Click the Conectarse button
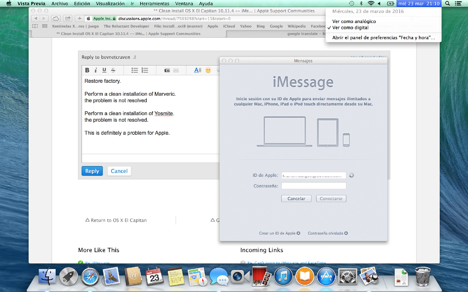 [331, 199]
